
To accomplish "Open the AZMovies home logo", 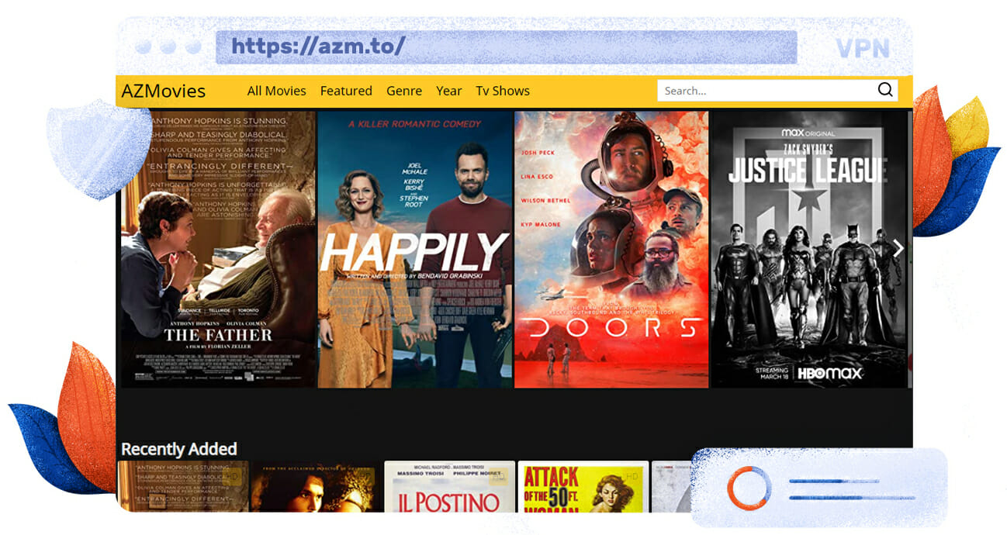I will [164, 91].
